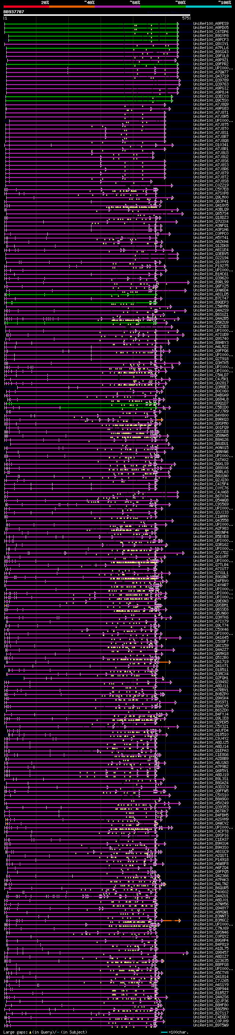235x1035 pixels.
Task: Select the UniRef100_Q9S740 label
Action: [211, 339]
